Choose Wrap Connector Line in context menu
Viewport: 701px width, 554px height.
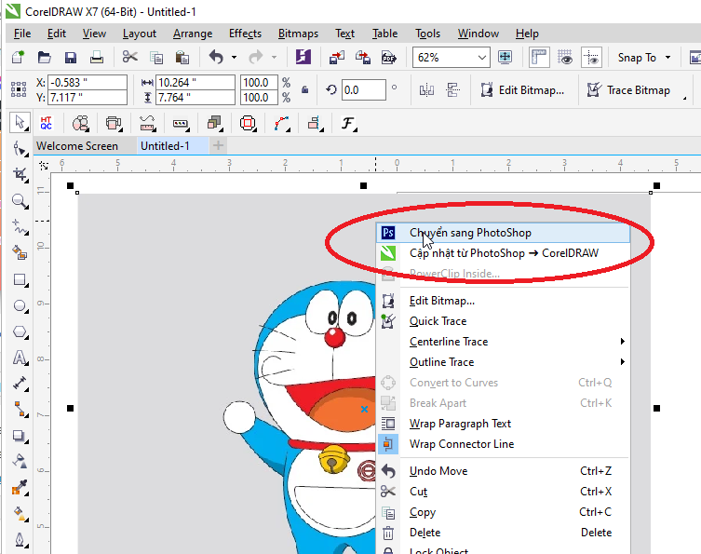pos(504,444)
